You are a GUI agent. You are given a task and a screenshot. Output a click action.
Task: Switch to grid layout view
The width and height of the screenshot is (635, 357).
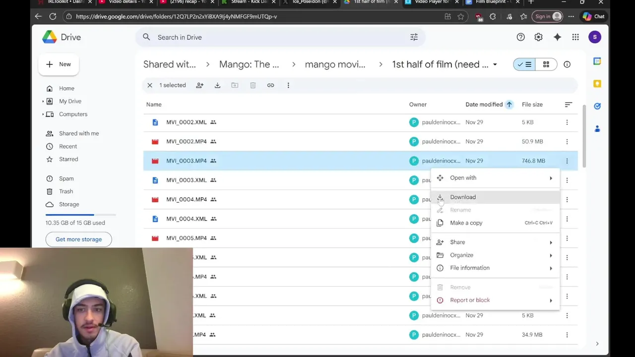546,64
